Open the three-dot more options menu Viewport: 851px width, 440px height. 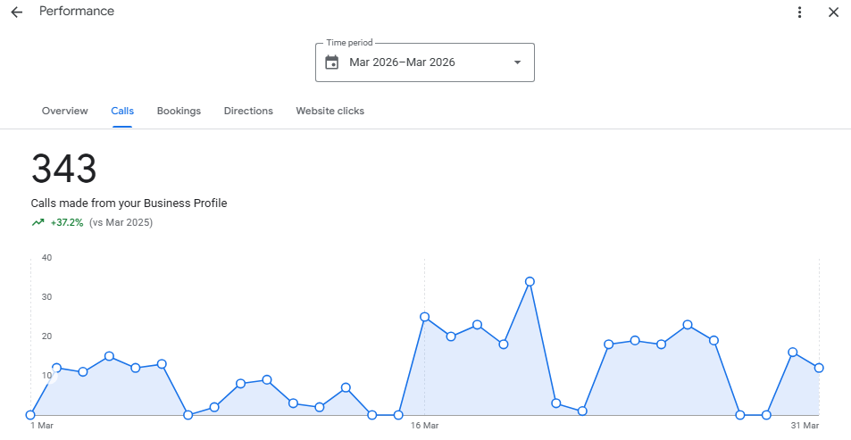[x=799, y=12]
